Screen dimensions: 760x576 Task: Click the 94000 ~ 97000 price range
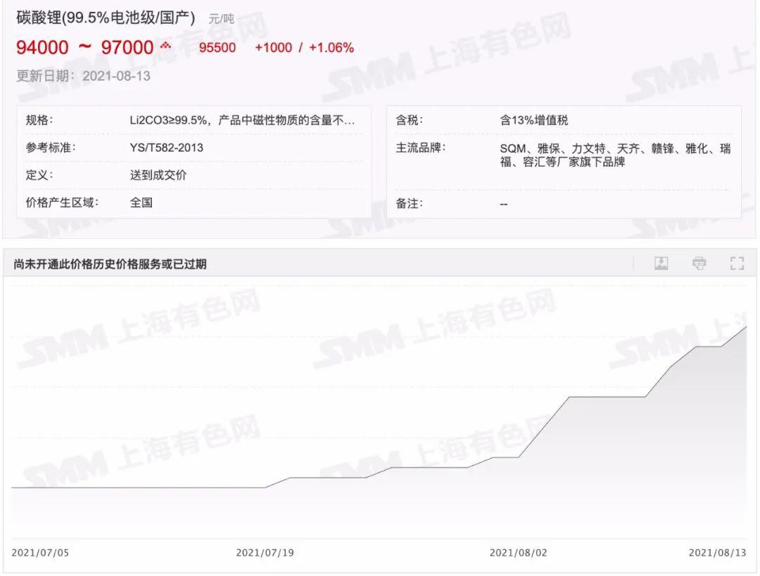[84, 48]
